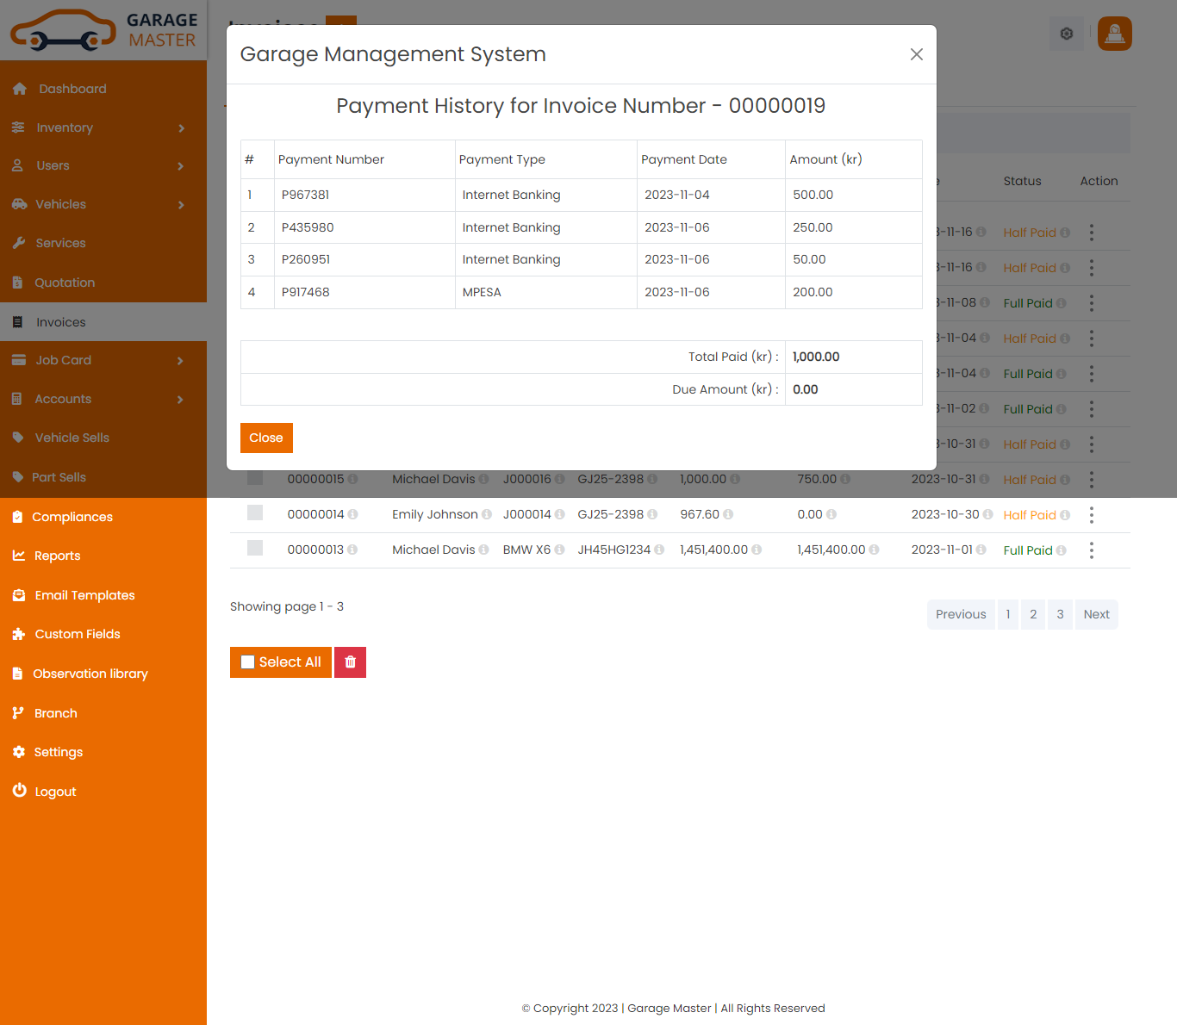
Task: Expand the Inventory menu section
Action: (65, 127)
